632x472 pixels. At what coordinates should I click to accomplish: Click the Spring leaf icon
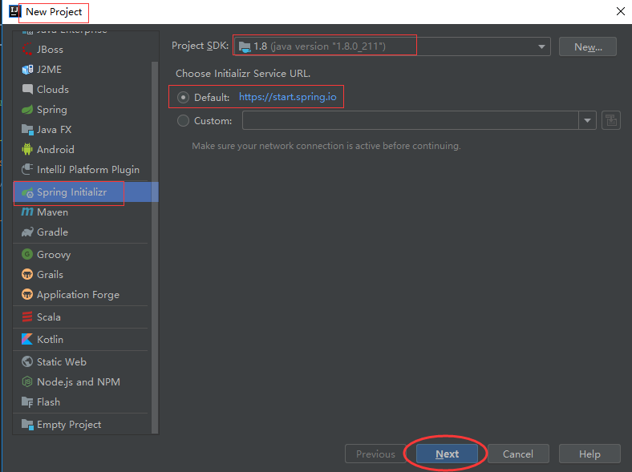27,110
